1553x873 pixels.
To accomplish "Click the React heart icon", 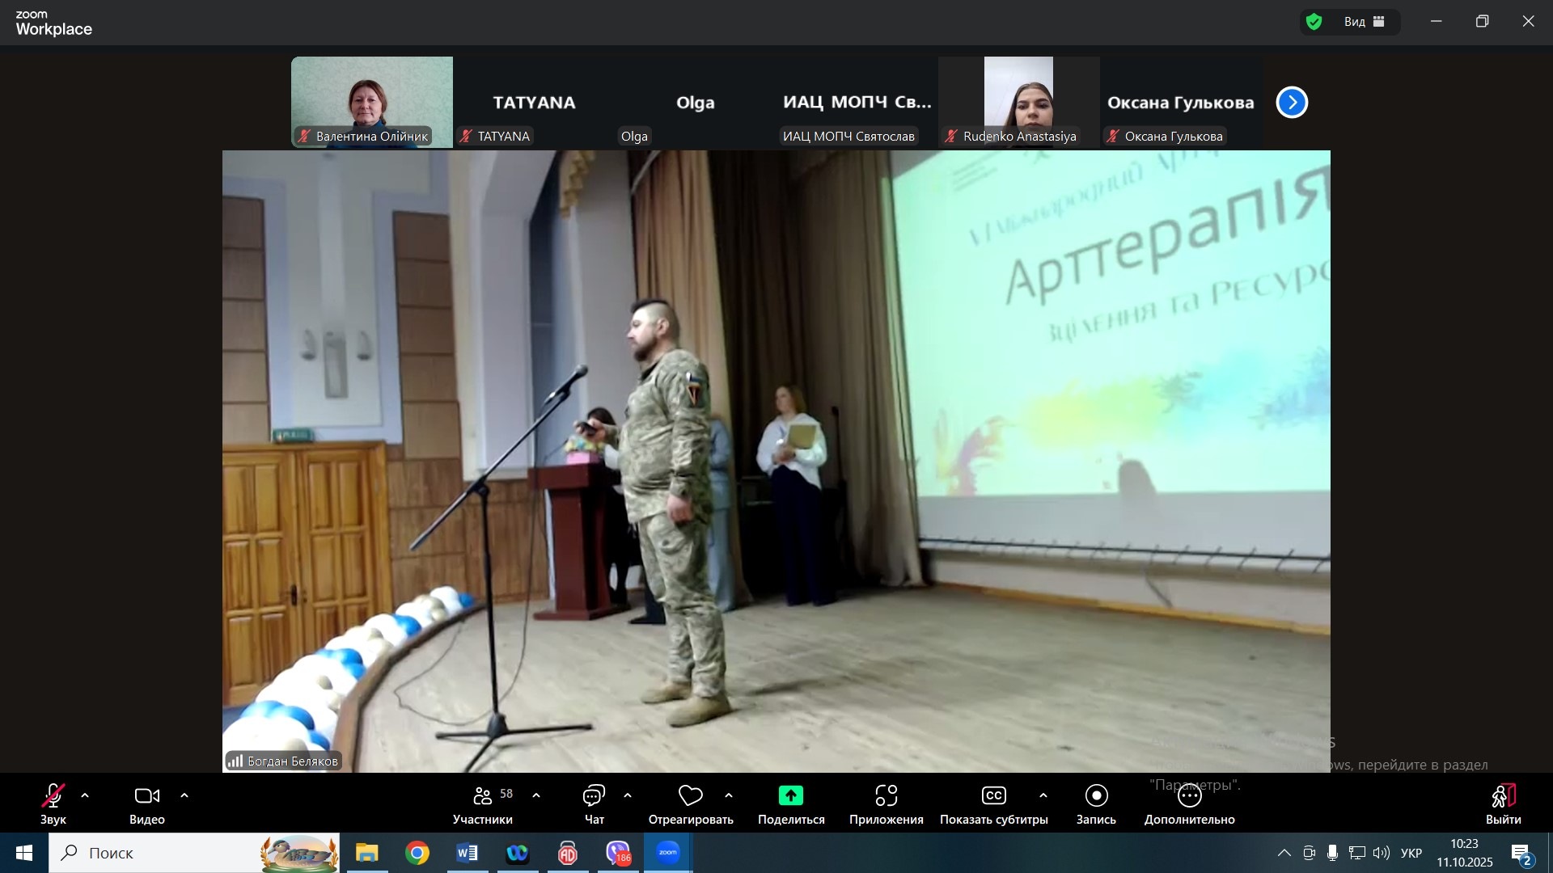I will pos(690,796).
